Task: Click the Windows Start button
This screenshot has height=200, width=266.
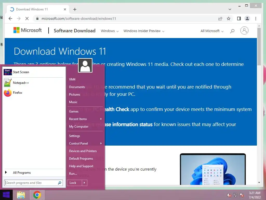Action: 6,195
